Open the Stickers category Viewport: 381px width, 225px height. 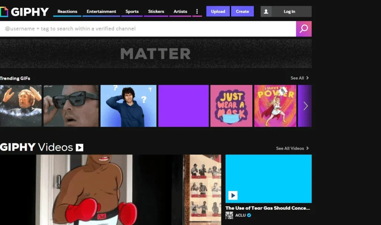156,12
